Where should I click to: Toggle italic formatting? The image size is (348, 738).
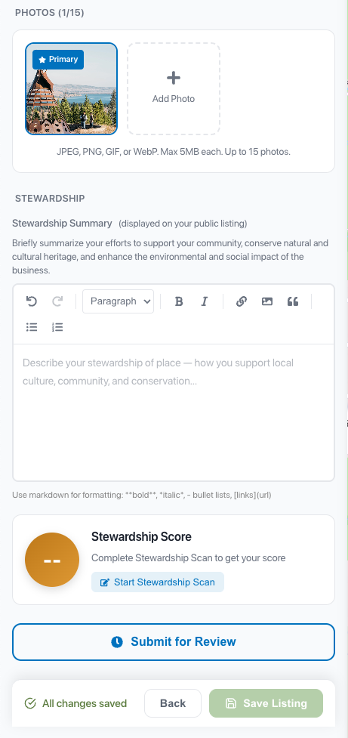(204, 301)
